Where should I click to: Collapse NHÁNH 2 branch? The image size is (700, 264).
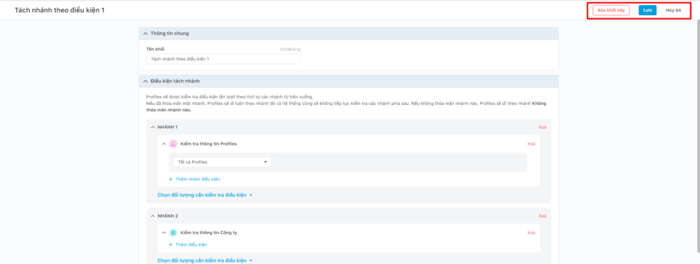coord(153,216)
